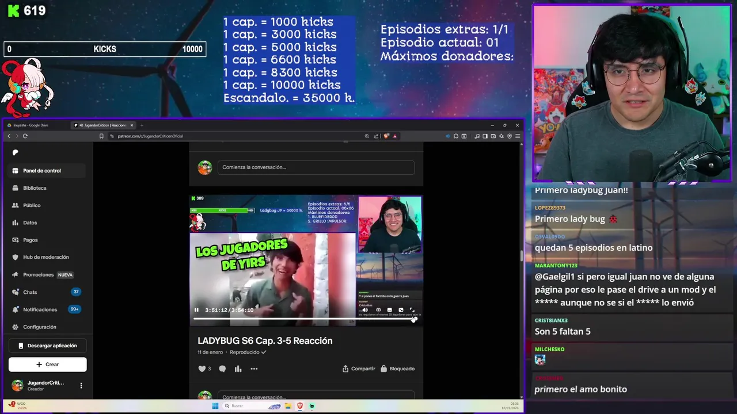Reload the browser page

click(x=25, y=136)
